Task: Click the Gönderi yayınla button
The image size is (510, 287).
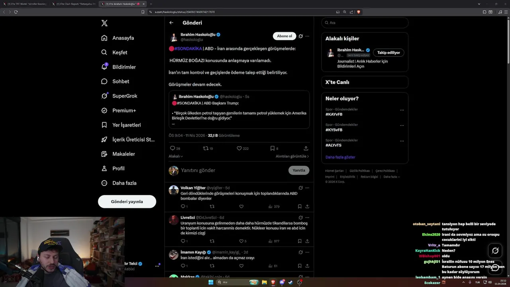Action: 127,201
